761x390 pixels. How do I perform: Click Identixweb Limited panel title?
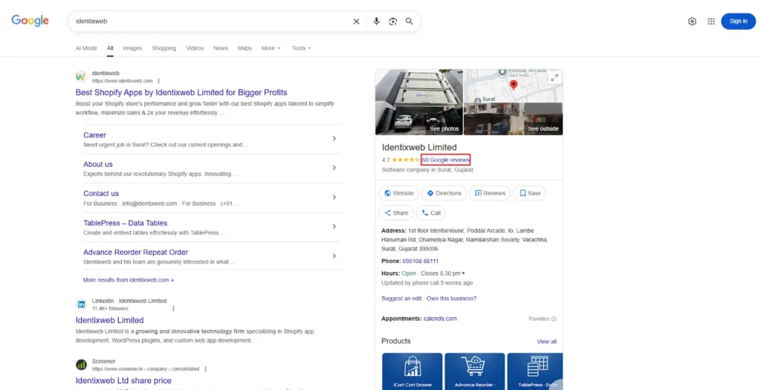tap(419, 148)
